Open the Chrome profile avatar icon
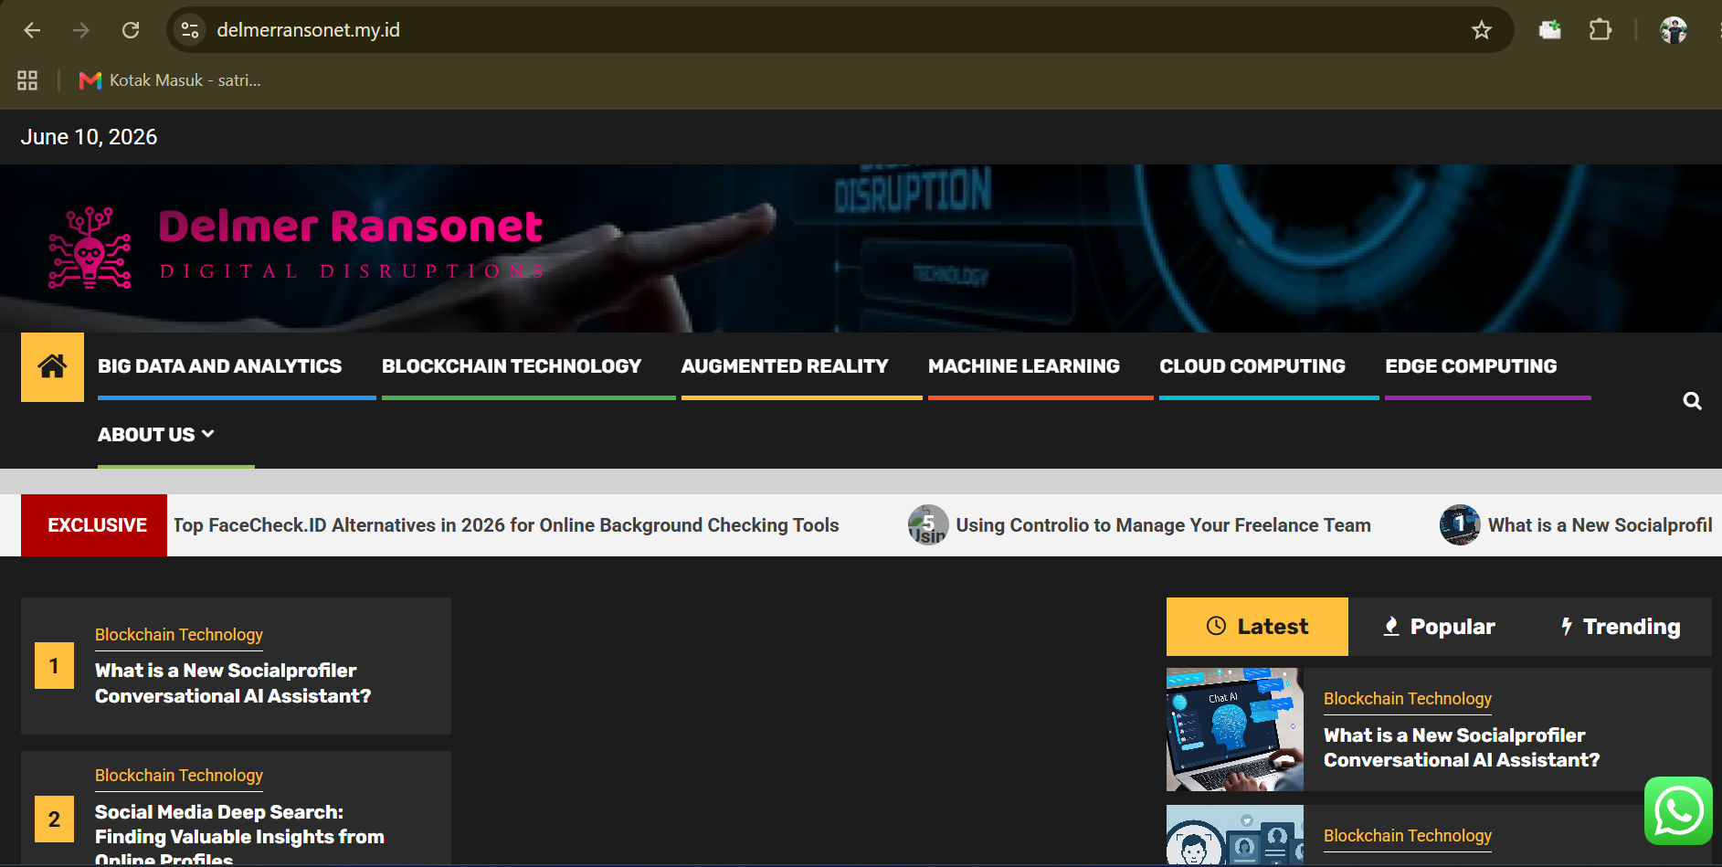Screen dimensions: 1722x867 (1673, 30)
